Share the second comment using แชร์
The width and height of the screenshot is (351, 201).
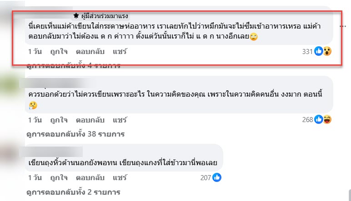click(x=120, y=120)
